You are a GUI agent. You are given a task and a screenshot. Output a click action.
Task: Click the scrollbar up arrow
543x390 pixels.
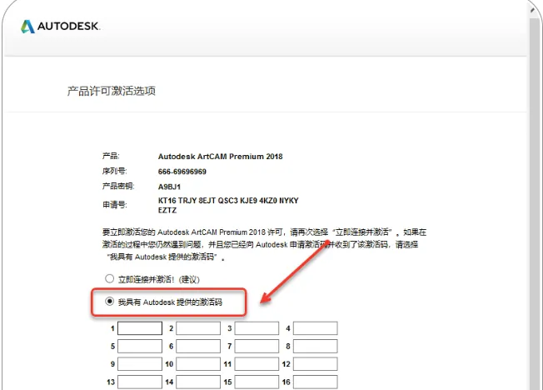pyautogui.click(x=534, y=10)
